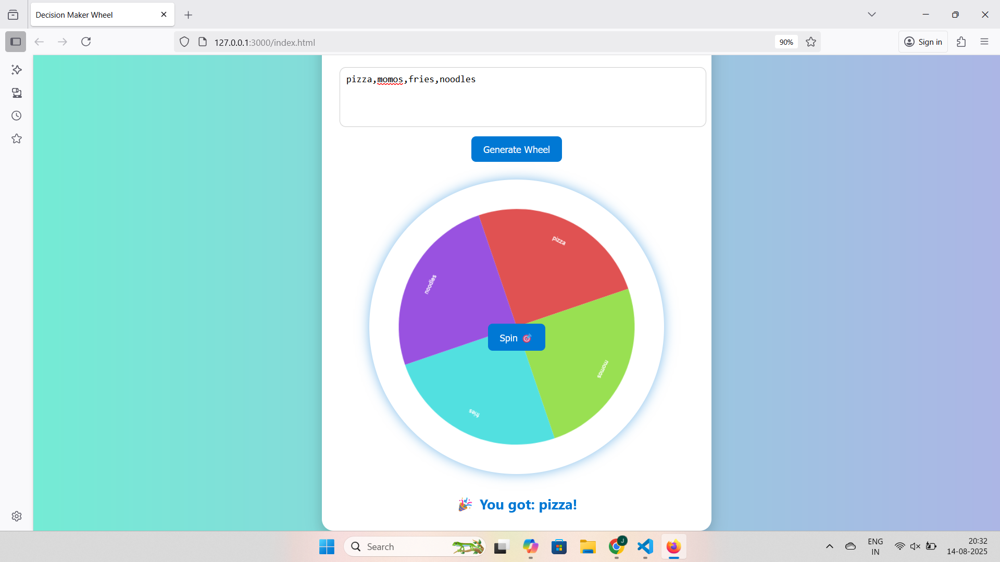Click the Sign in account button

[x=923, y=42]
